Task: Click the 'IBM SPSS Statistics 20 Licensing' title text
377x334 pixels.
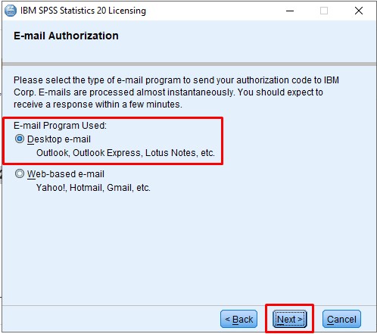Action: tap(83, 11)
